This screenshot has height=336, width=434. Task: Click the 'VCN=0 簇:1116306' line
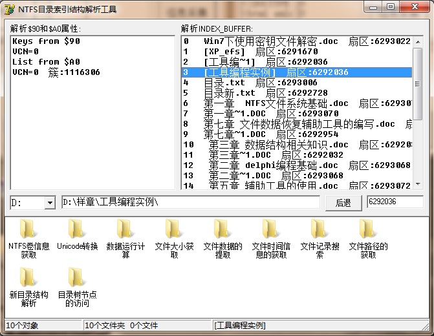coord(56,72)
